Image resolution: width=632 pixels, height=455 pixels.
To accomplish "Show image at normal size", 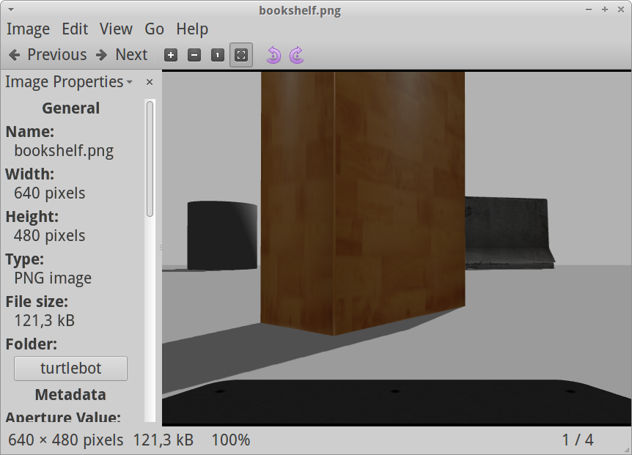I will tap(218, 55).
